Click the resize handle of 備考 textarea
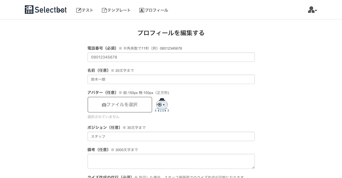The image size is (342, 178). pyautogui.click(x=253, y=167)
